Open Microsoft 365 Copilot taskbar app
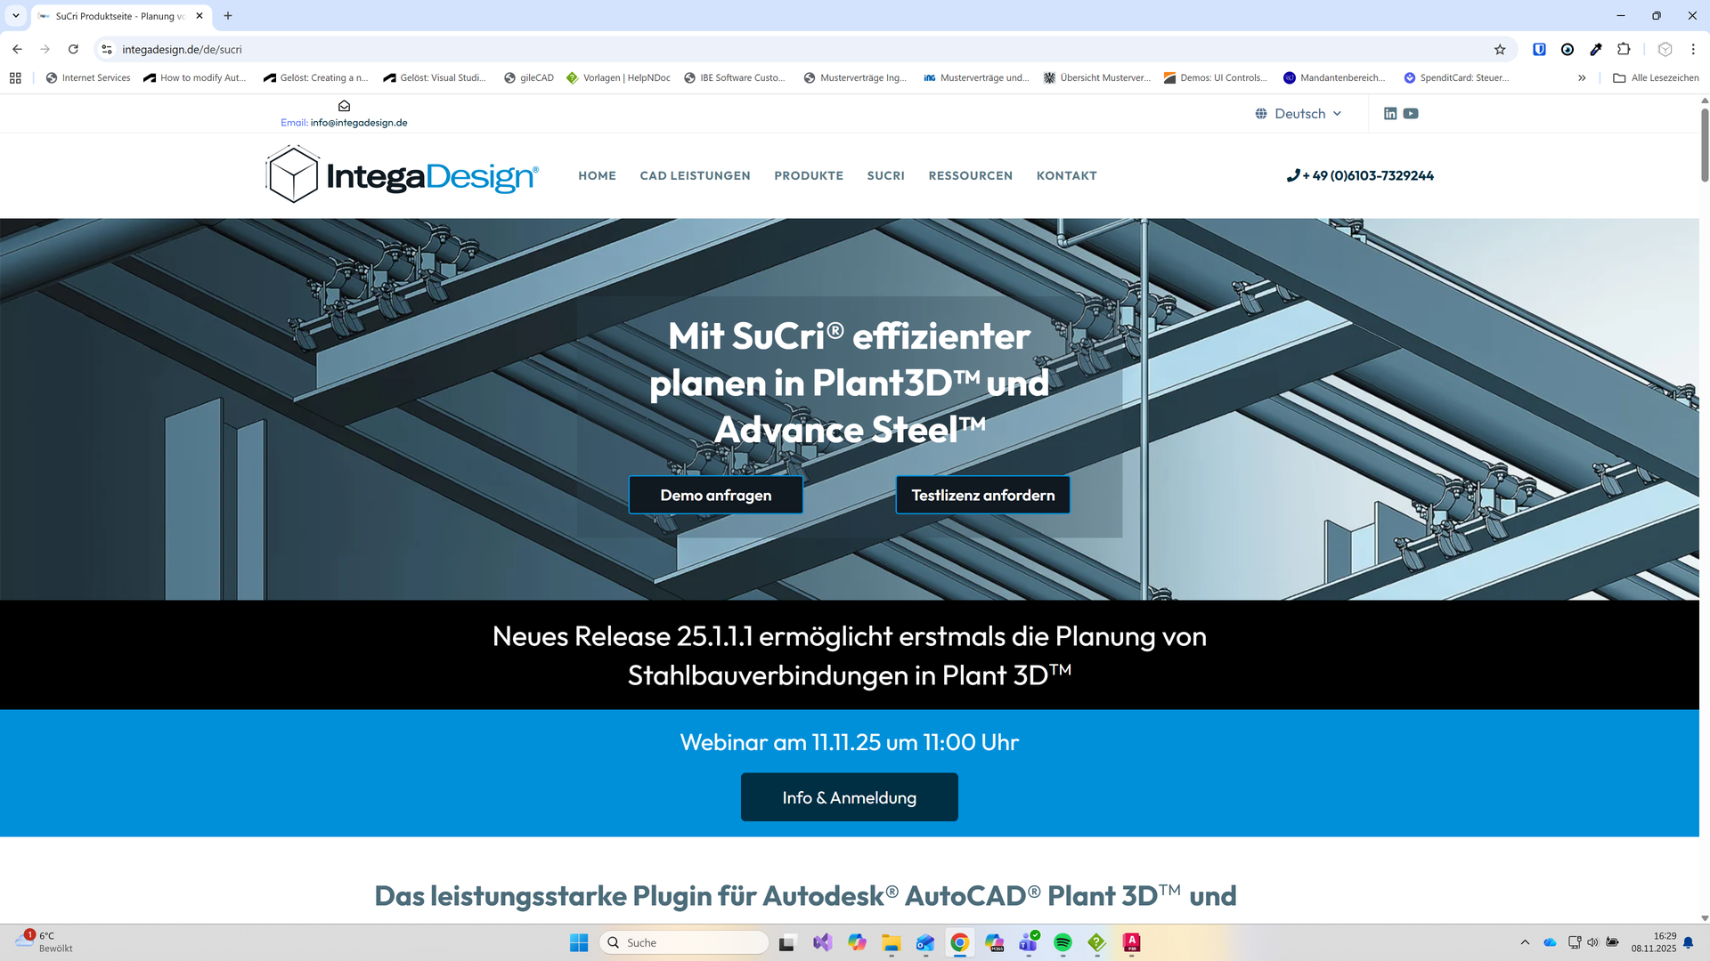This screenshot has height=961, width=1710. point(994,942)
